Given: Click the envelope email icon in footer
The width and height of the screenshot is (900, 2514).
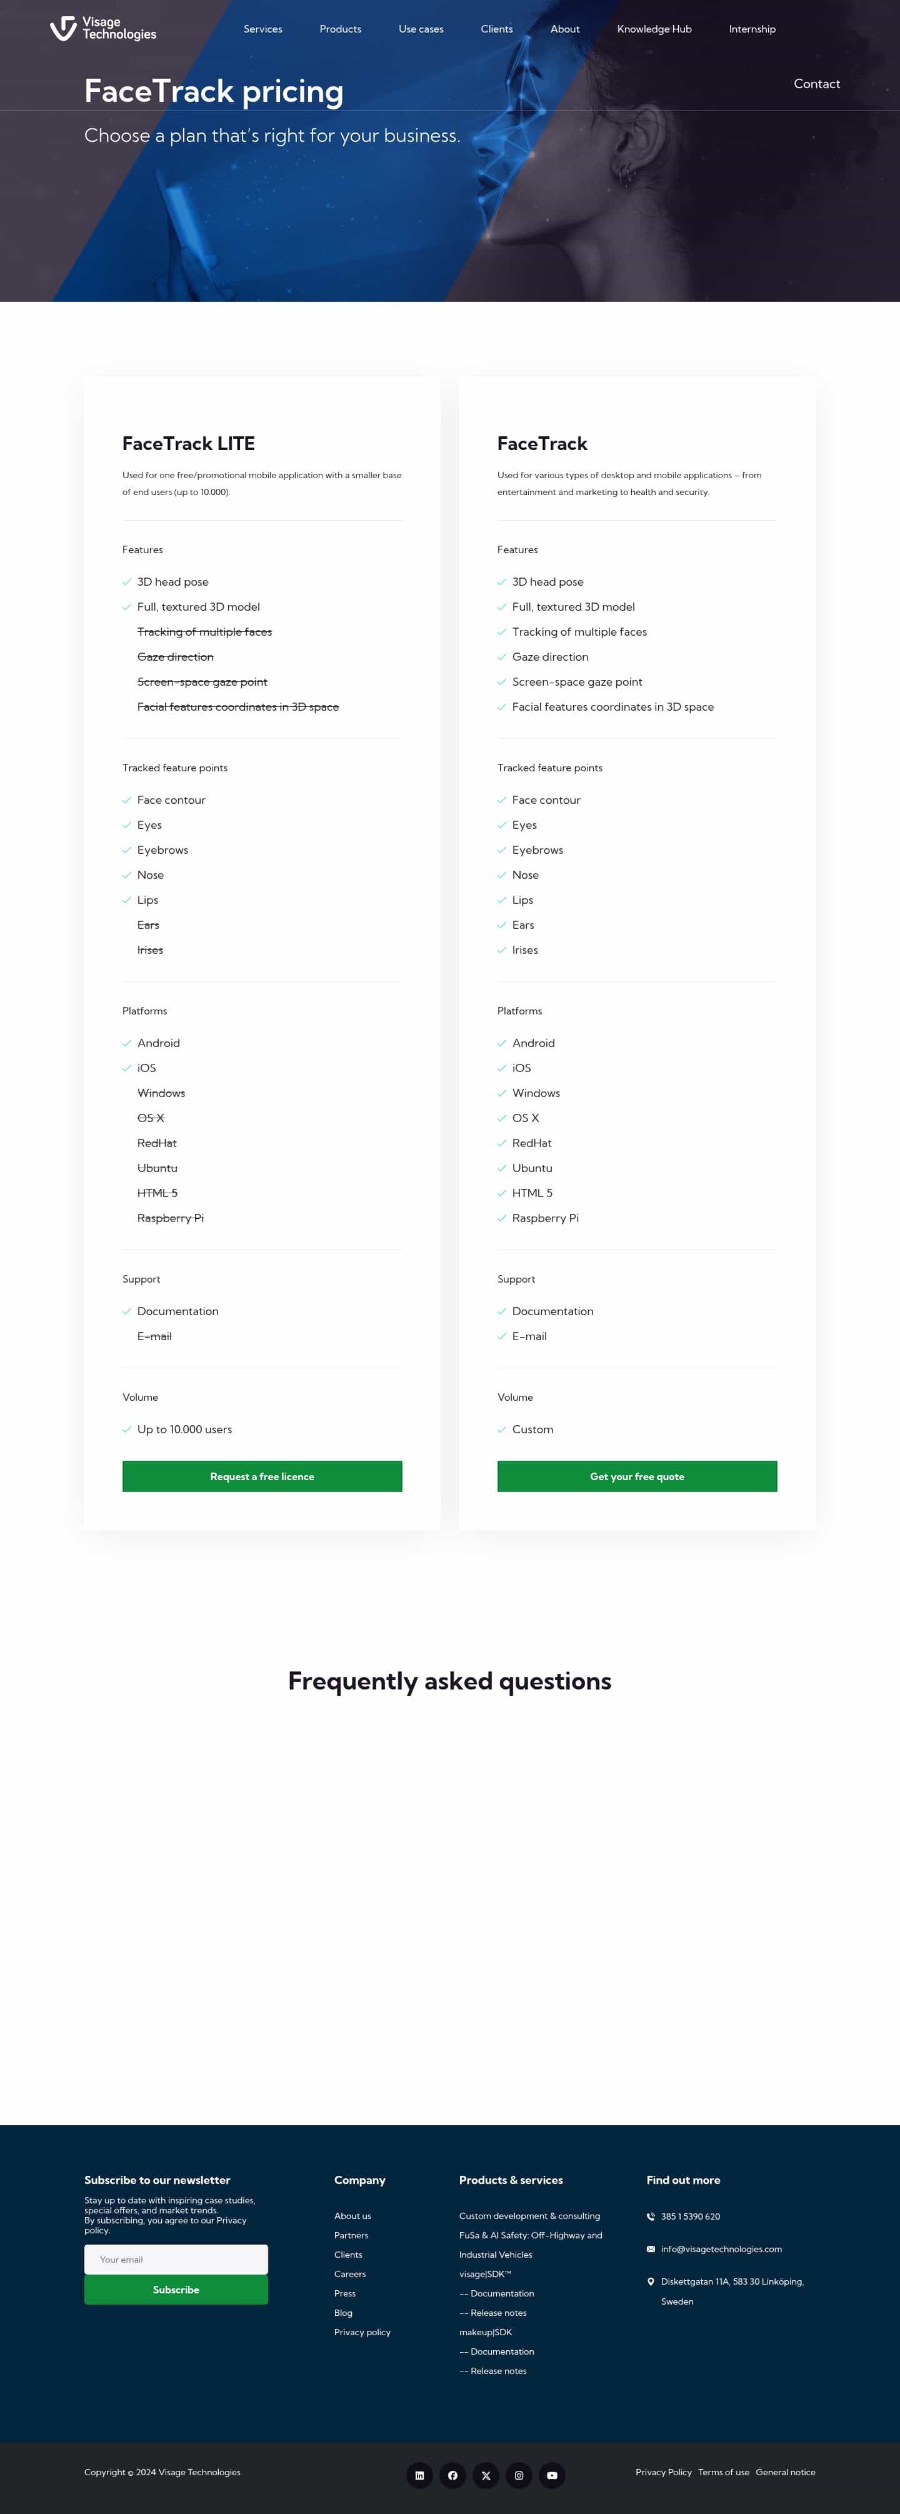Looking at the screenshot, I should [651, 2248].
